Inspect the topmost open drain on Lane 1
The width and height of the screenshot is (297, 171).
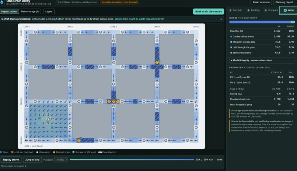(27, 41)
